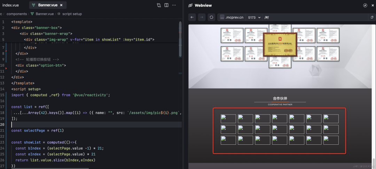Open preview in external browser compass icon
This screenshot has height=169, width=376.
tap(365, 5)
